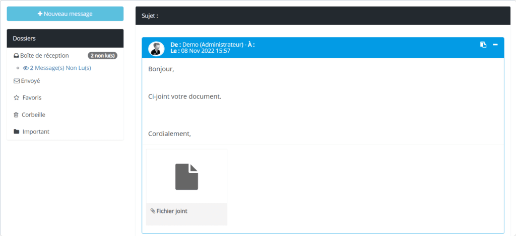516x236 pixels.
Task: Open the attached file document thumbnail
Action: [x=186, y=176]
